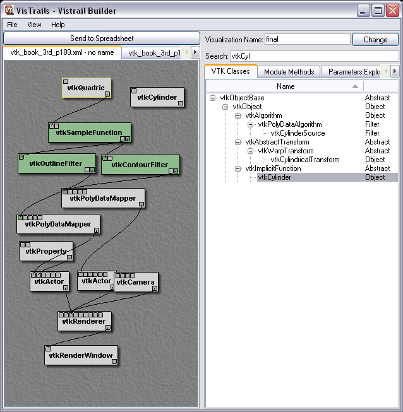This screenshot has height=412, width=403.
Task: Maximize the Vistrail Builder window
Action: click(378, 11)
